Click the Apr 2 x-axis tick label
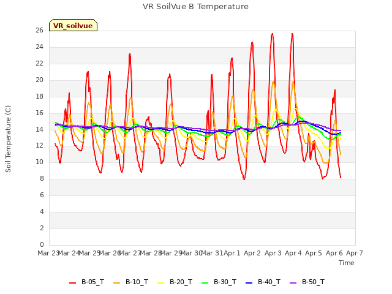Viewport: 392px width, 294px height. coord(252,253)
